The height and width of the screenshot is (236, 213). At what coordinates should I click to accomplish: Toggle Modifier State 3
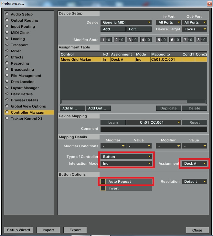133,40
